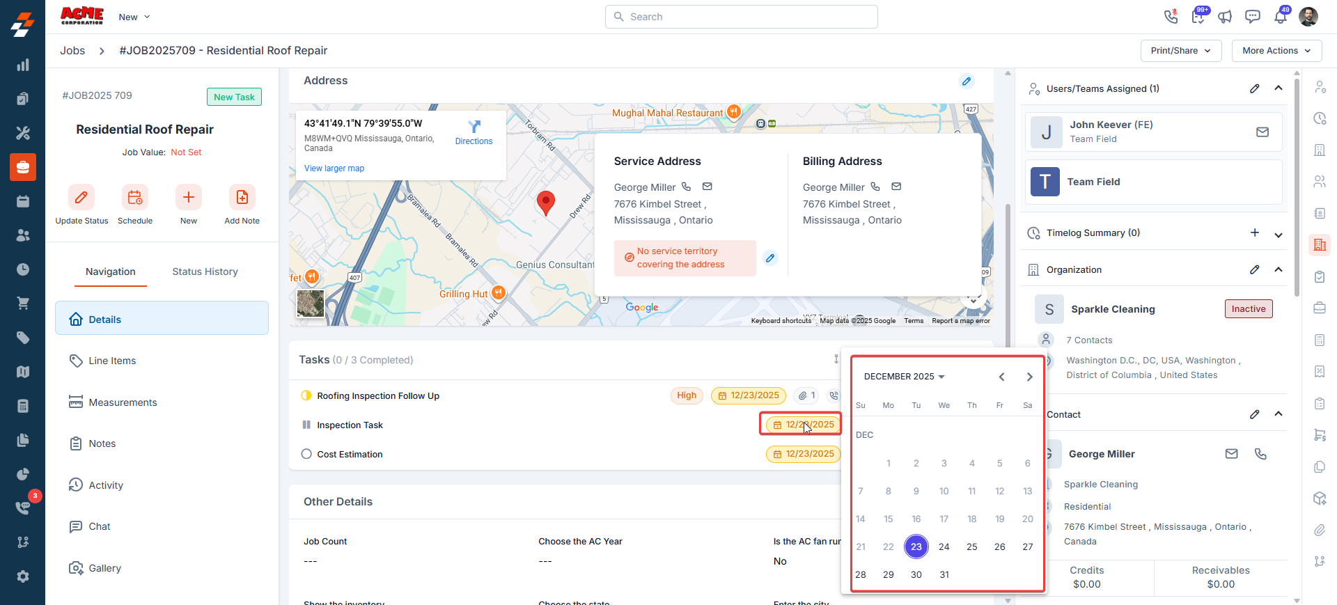The height and width of the screenshot is (605, 1337).
Task: Select December 31 in calendar
Action: tap(944, 574)
